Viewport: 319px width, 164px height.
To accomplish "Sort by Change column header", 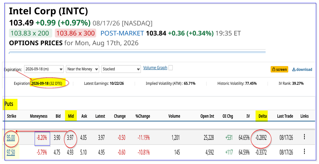I will point(120,116).
